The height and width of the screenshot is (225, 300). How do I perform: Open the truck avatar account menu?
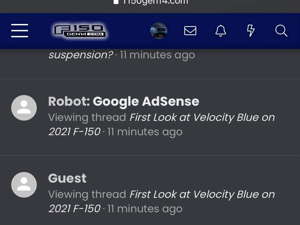point(159,31)
